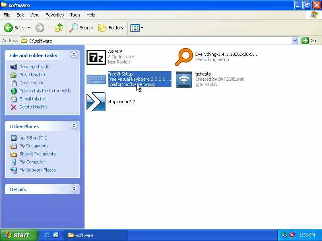This screenshot has width=322, height=241.
Task: Click the Copy this file icon
Action: coord(14,83)
